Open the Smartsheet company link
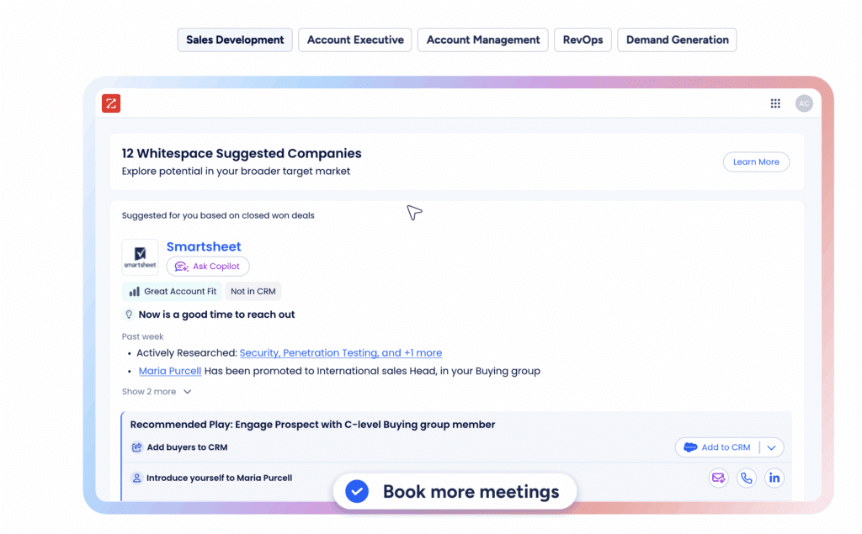 [204, 246]
